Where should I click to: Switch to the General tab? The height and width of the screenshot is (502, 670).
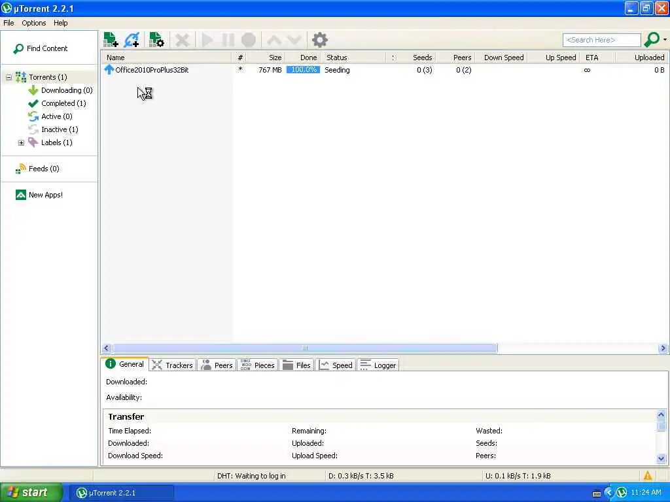(125, 364)
